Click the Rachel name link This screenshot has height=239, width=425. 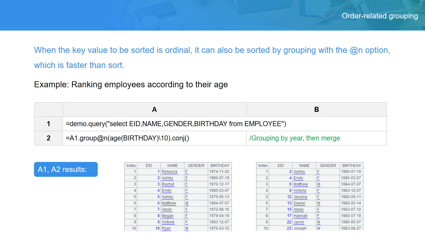(x=168, y=184)
